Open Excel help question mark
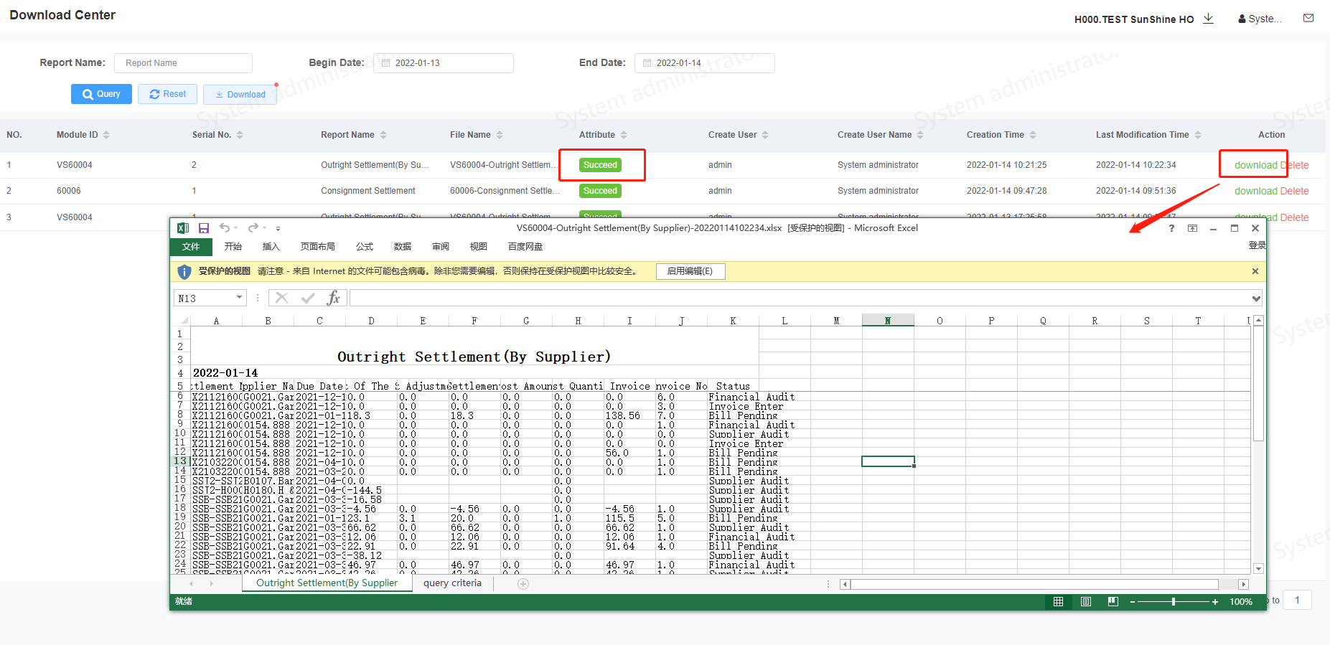The image size is (1330, 645). [x=1171, y=228]
